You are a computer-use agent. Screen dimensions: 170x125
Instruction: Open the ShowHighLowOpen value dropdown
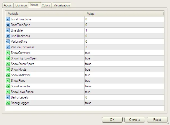point(124,58)
